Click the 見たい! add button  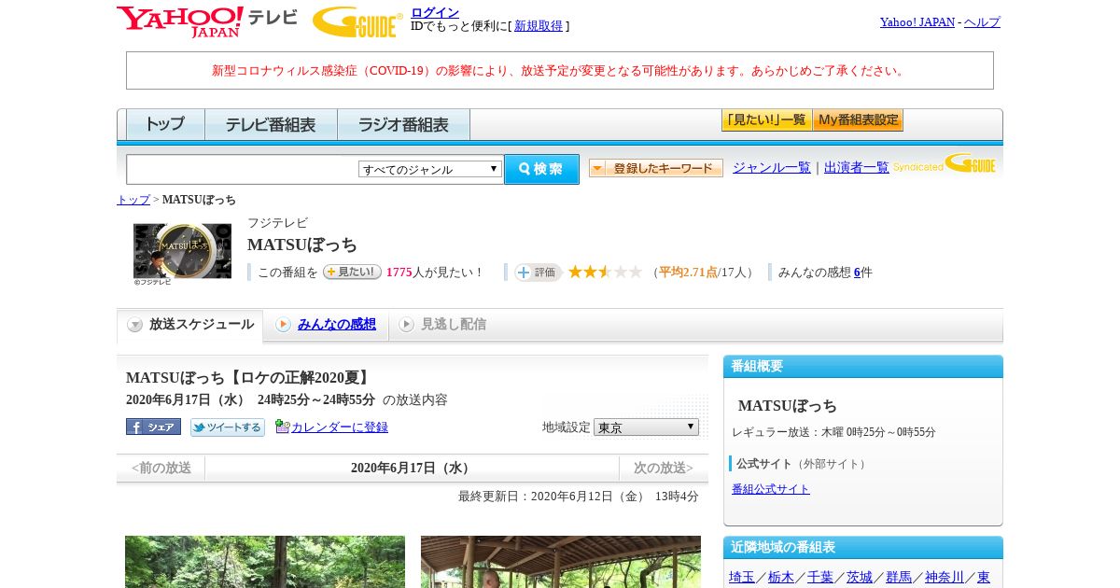pyautogui.click(x=352, y=272)
